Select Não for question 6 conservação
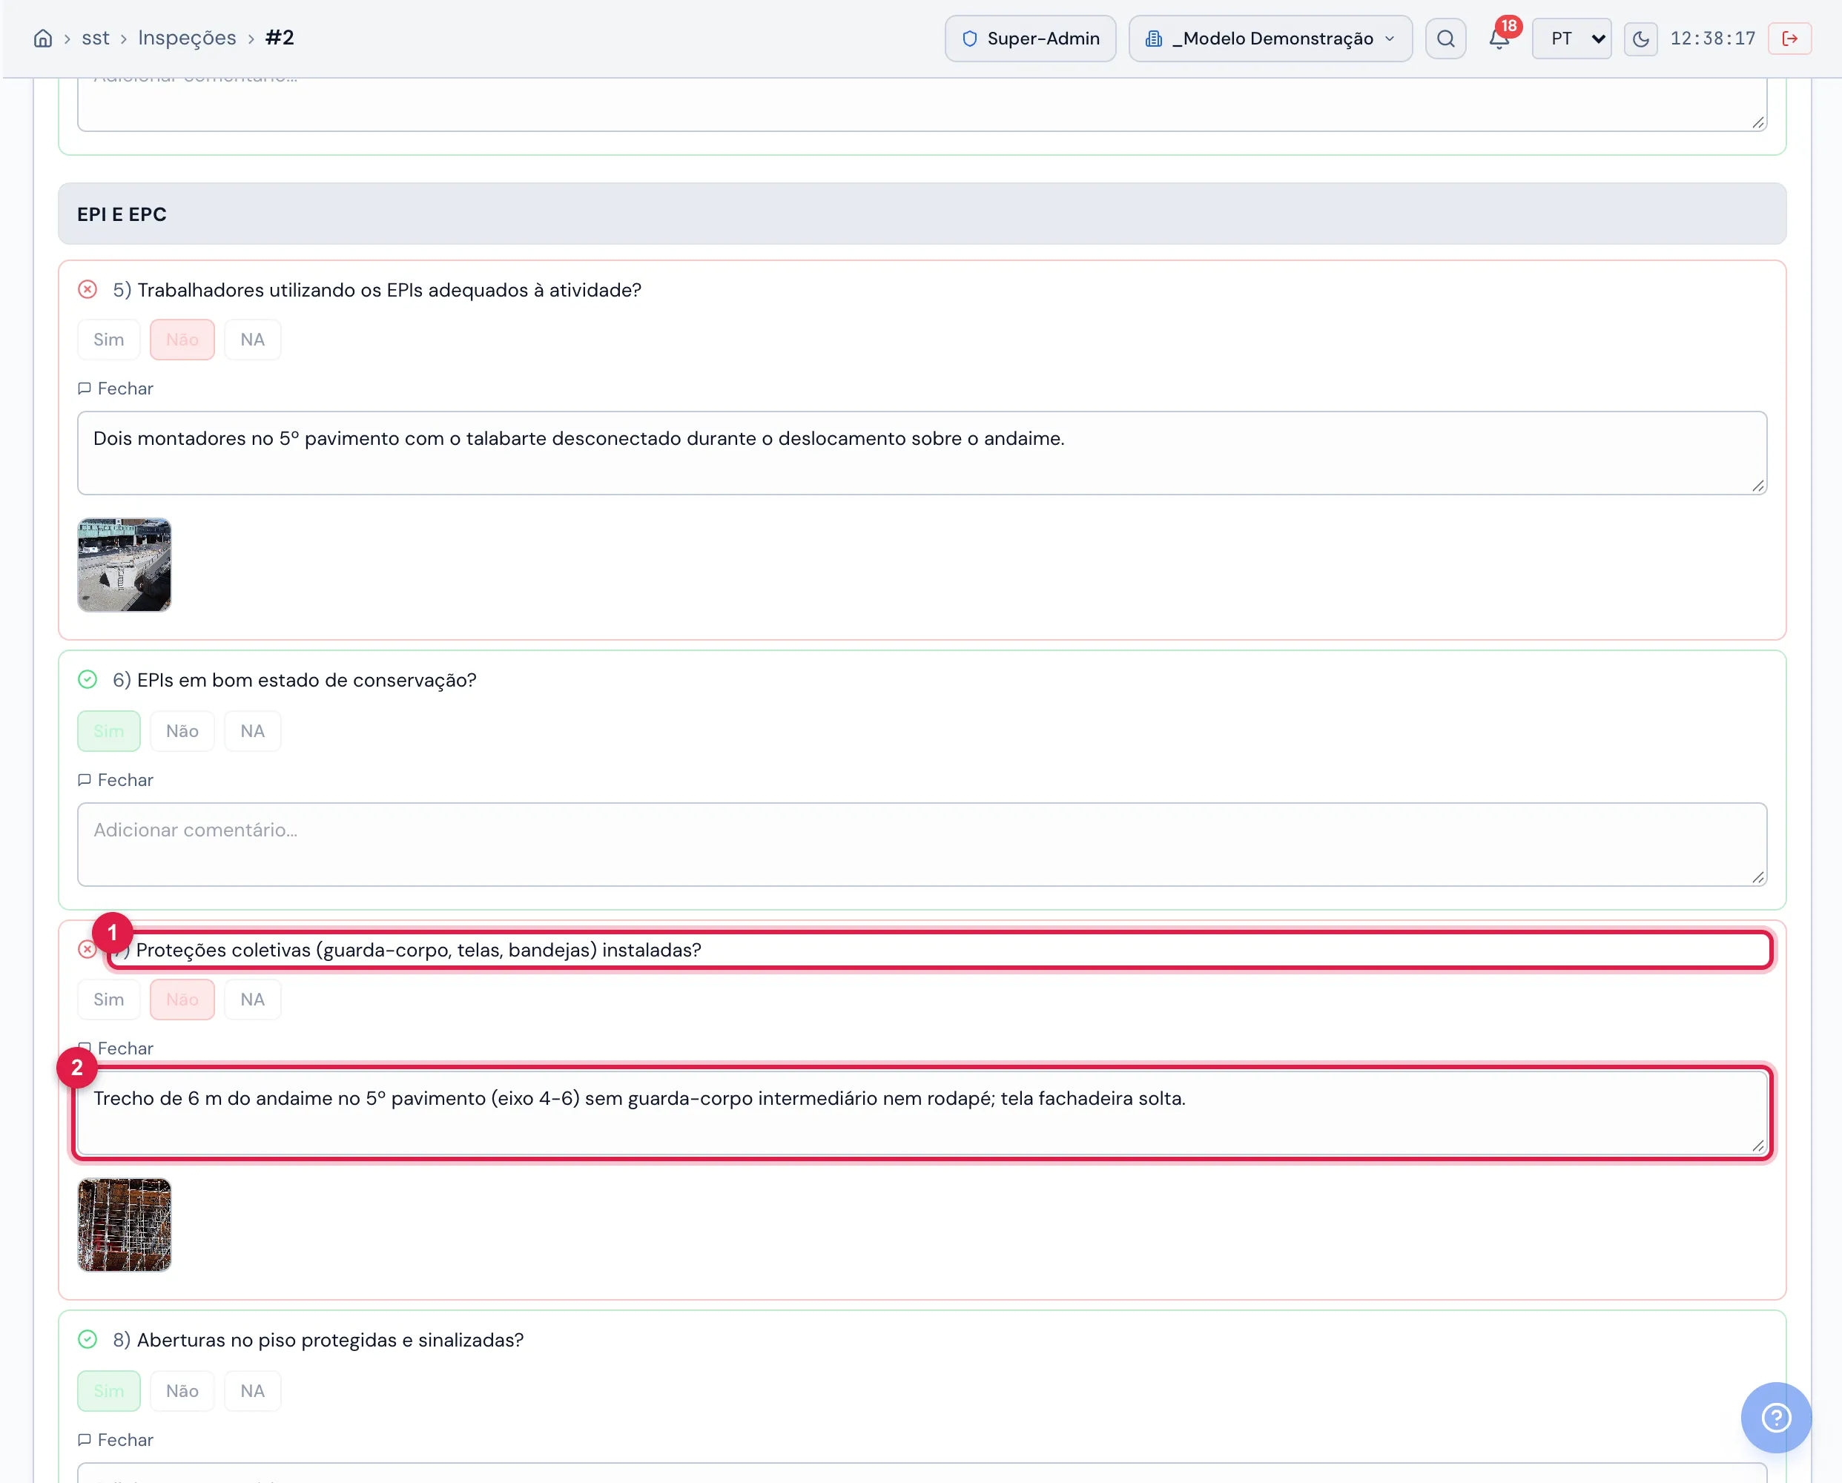This screenshot has height=1483, width=1842. pyautogui.click(x=182, y=730)
